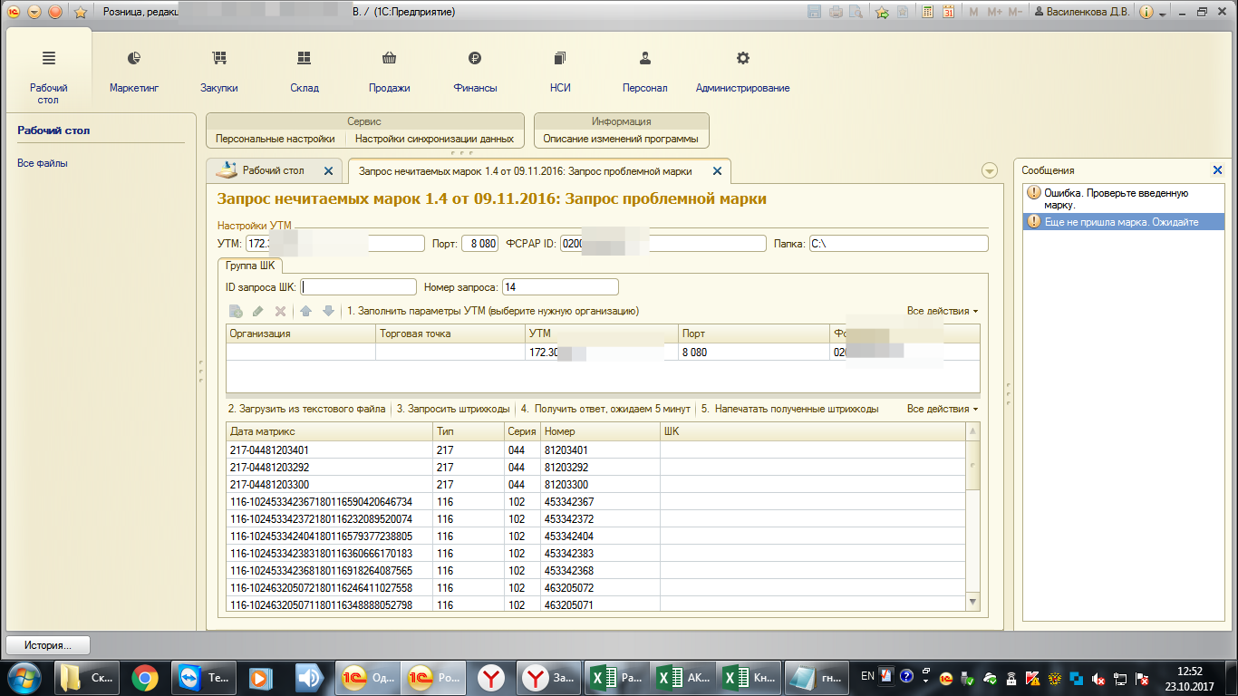
Task: Click the Windows Start button
Action: (24, 677)
